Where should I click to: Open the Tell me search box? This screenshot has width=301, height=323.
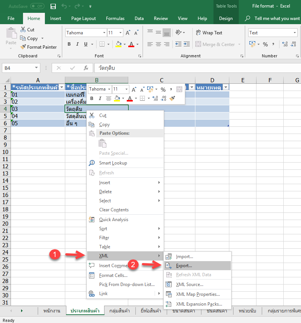pos(272,18)
